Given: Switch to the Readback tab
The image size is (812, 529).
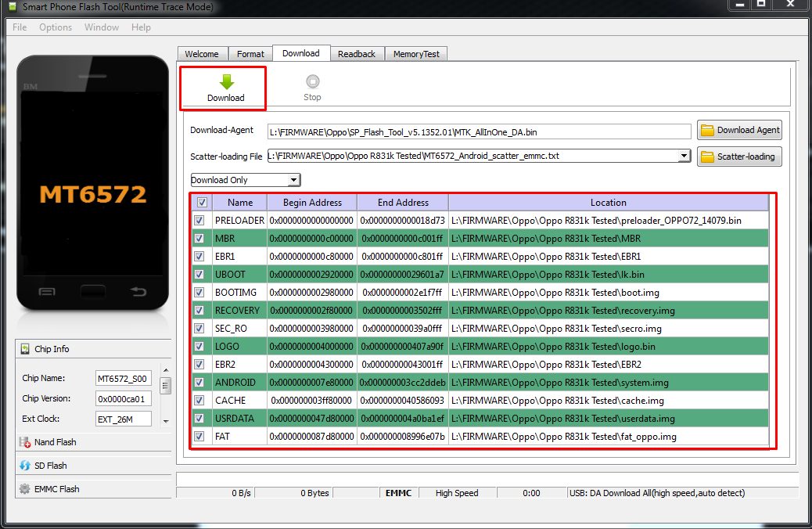Looking at the screenshot, I should click(356, 54).
